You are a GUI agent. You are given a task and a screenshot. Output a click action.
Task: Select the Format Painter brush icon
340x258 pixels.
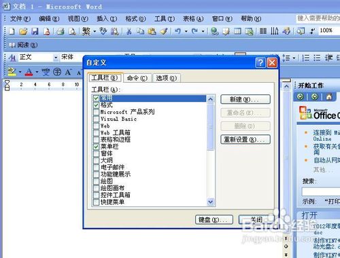[164, 31]
